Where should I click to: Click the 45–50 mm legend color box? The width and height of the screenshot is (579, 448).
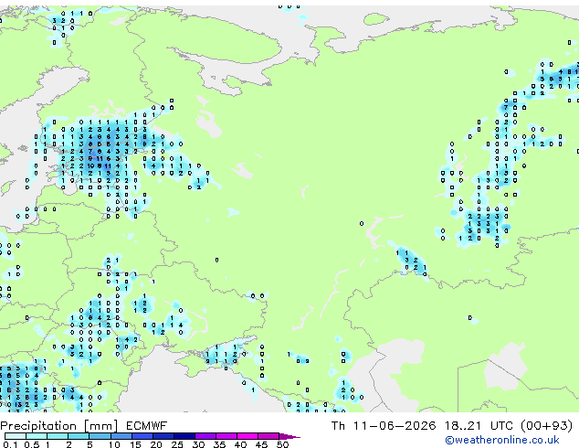point(268,436)
